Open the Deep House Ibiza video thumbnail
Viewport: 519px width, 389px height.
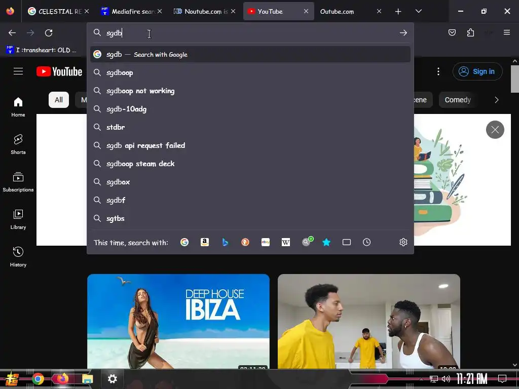pos(178,321)
